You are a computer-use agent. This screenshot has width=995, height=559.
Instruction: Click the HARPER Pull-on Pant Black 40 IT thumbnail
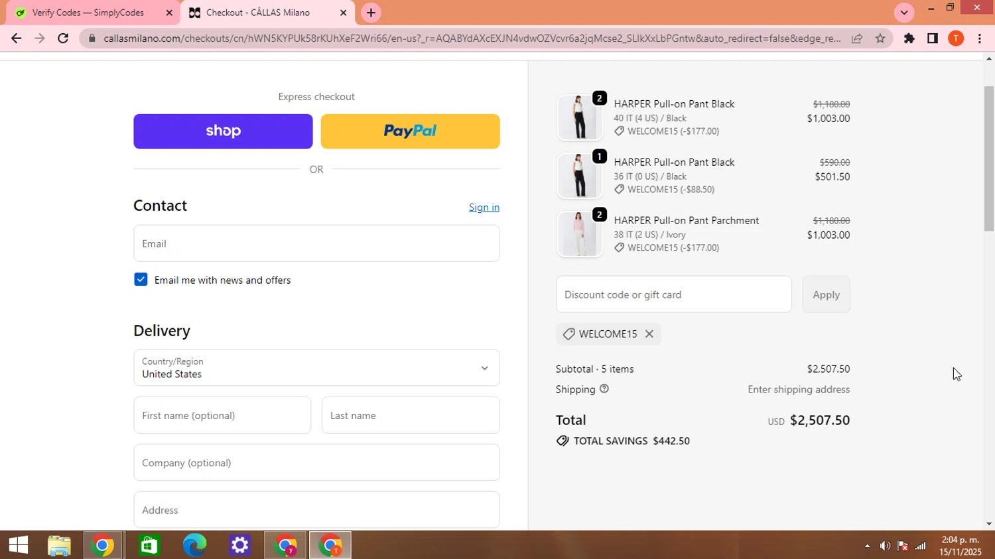point(580,117)
